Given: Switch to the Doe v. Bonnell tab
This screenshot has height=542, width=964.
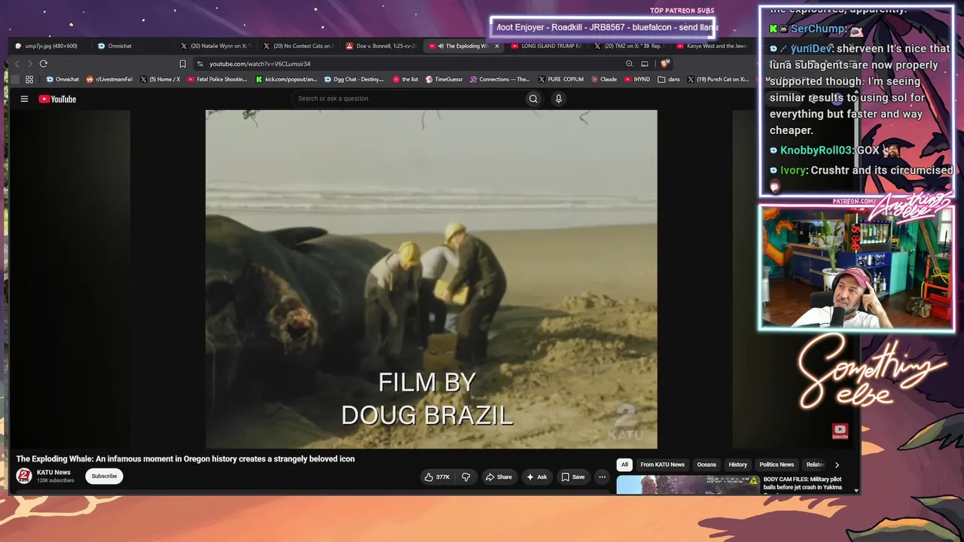Looking at the screenshot, I should pyautogui.click(x=382, y=46).
